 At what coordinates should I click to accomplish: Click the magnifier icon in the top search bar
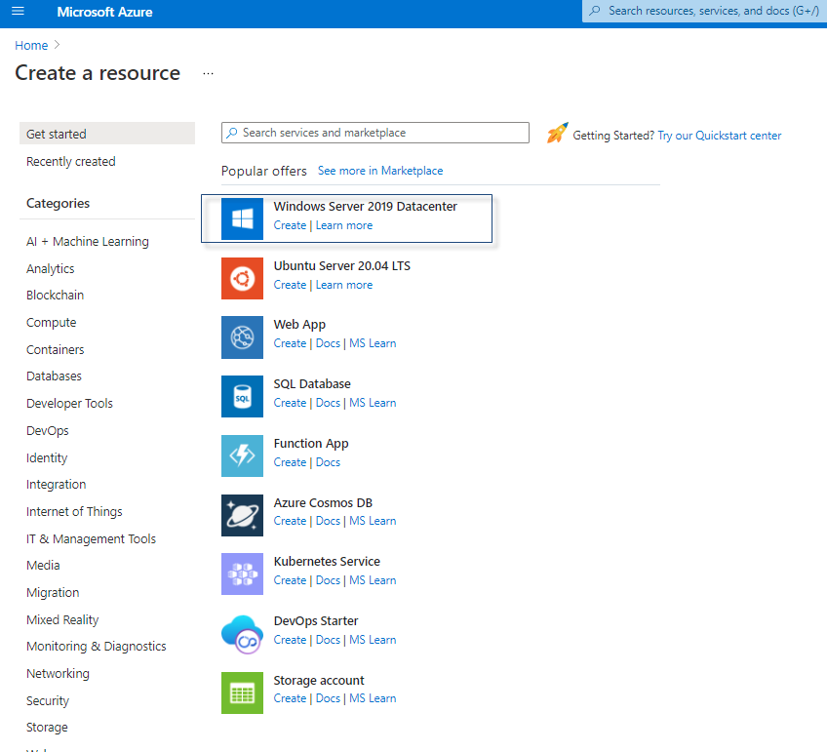595,11
